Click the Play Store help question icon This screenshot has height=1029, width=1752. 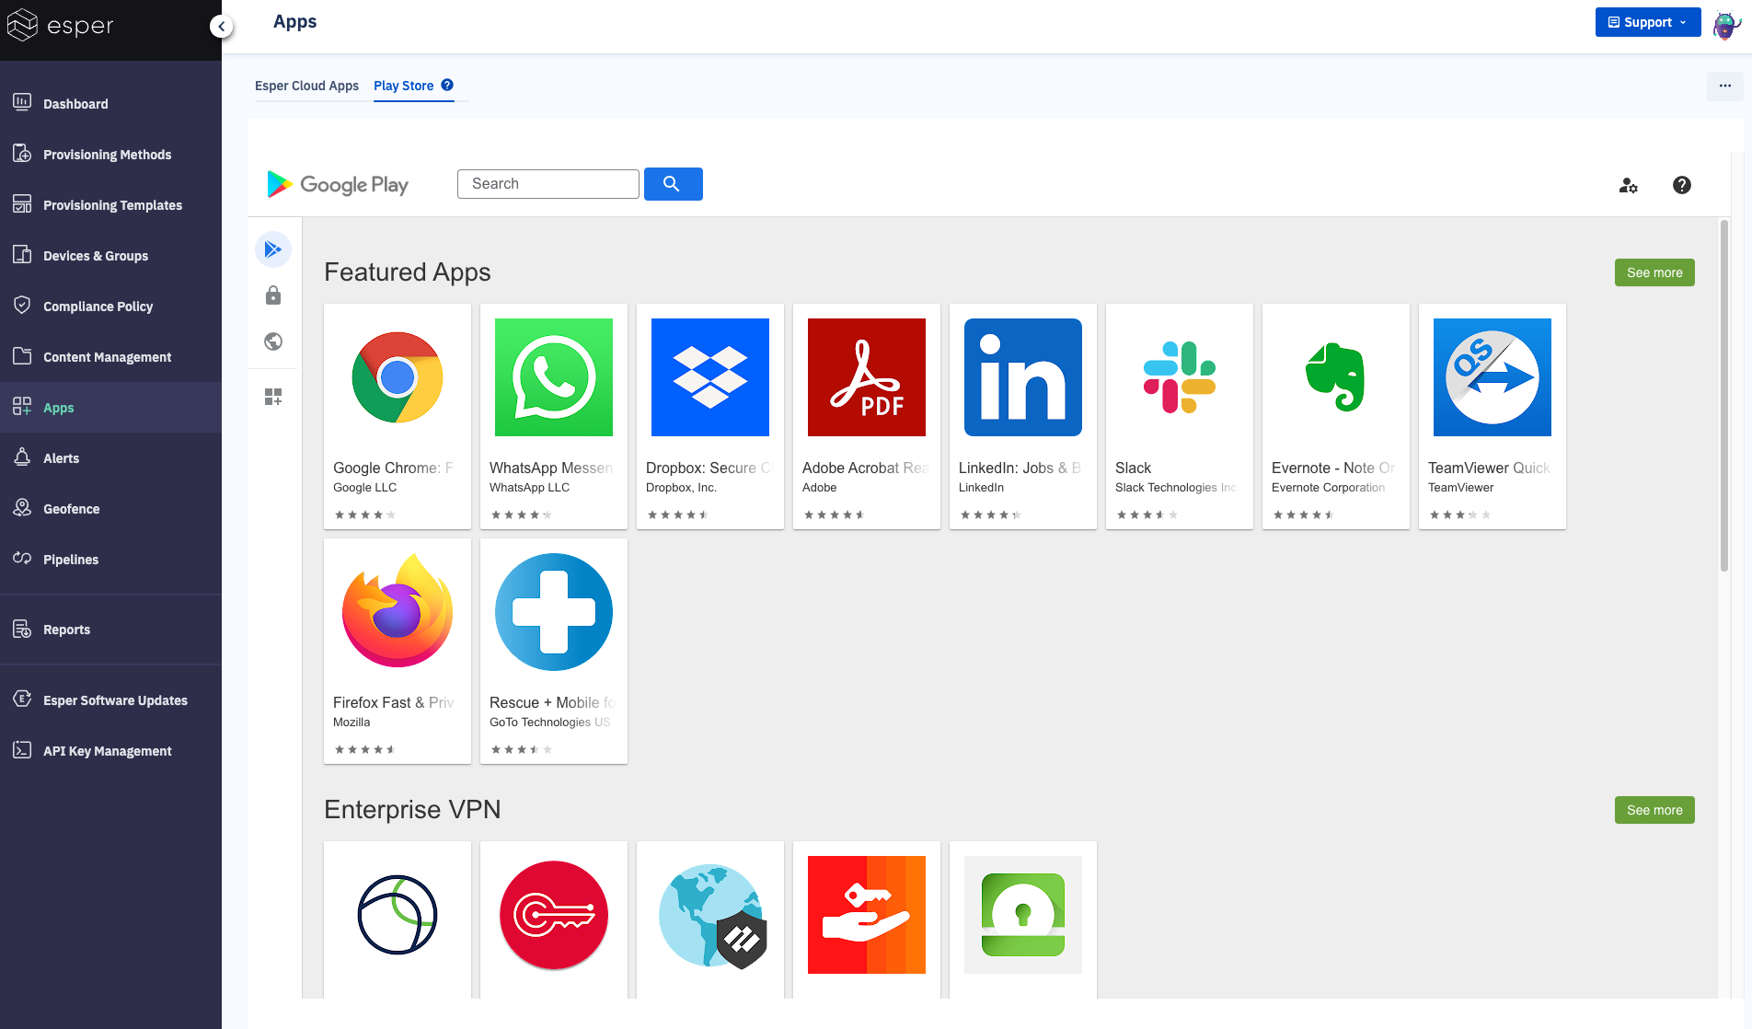tap(447, 85)
